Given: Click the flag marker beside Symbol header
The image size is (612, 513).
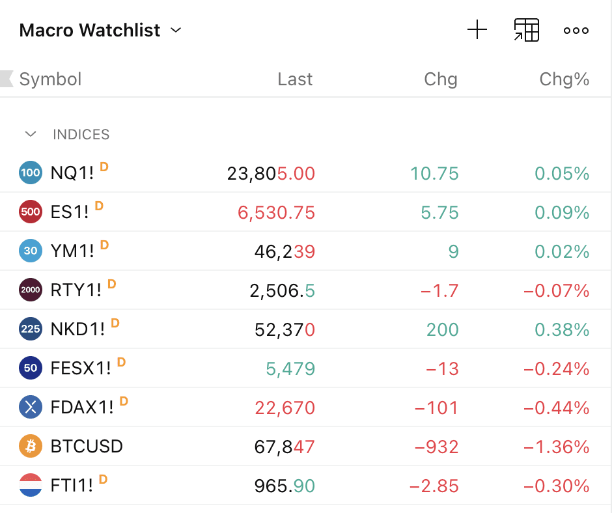Looking at the screenshot, I should click(x=7, y=79).
